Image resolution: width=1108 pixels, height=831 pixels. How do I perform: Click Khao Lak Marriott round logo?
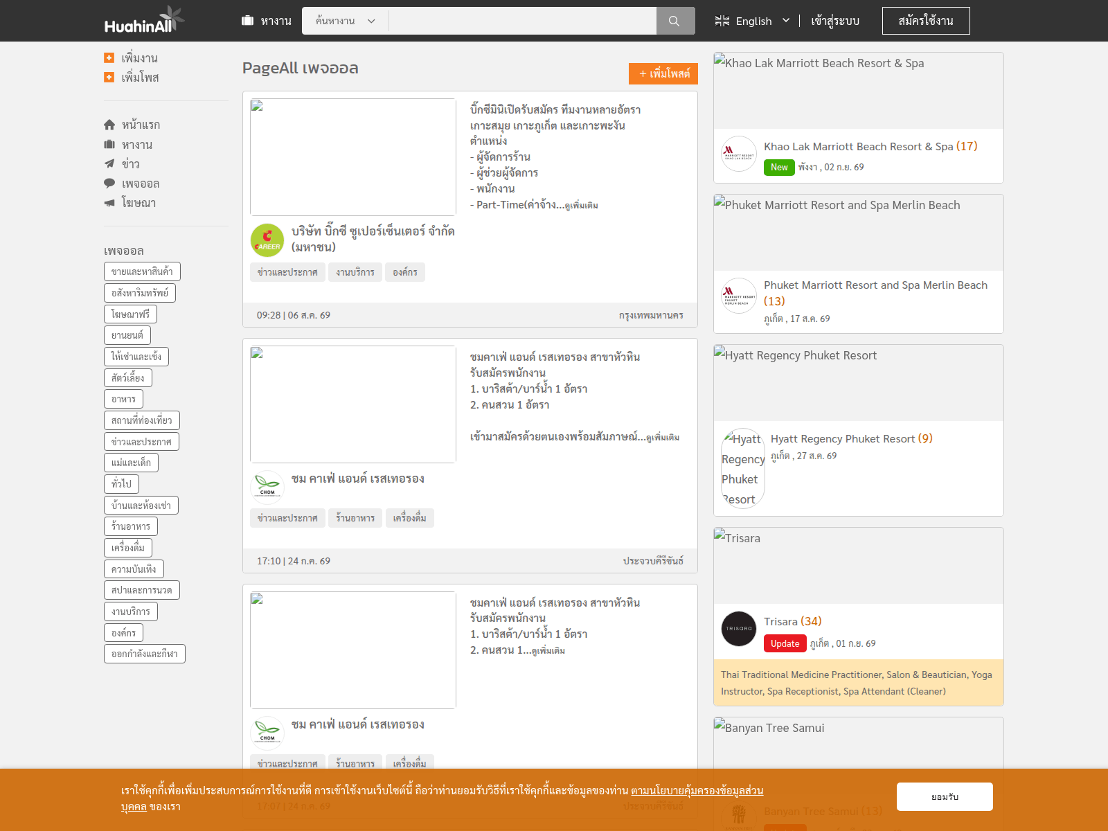pos(739,154)
